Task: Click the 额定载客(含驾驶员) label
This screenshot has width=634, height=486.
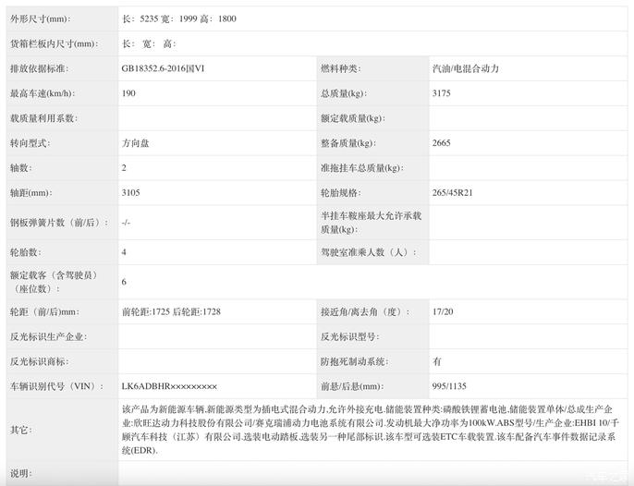Action: pyautogui.click(x=55, y=282)
